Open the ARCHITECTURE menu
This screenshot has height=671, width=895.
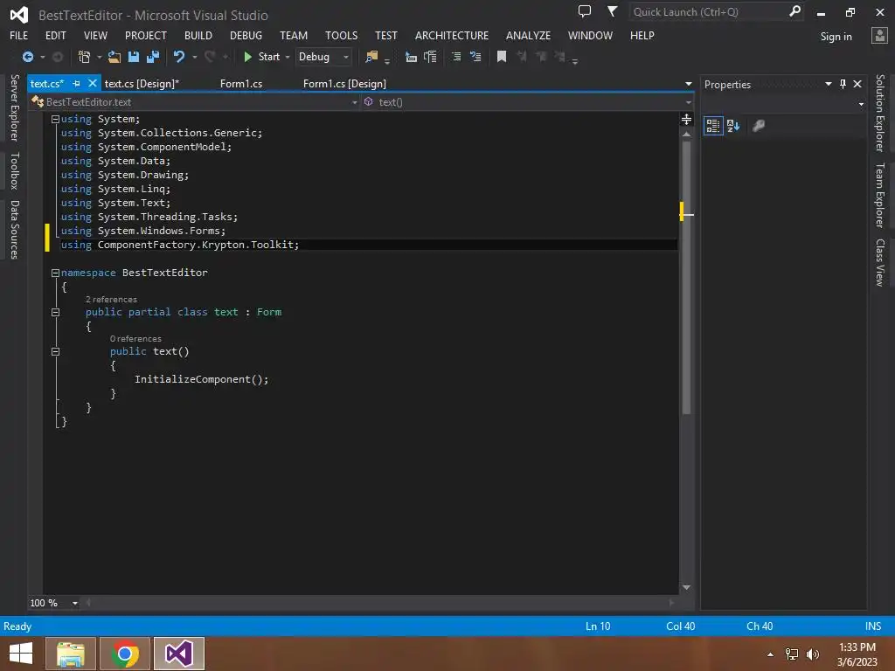452,35
